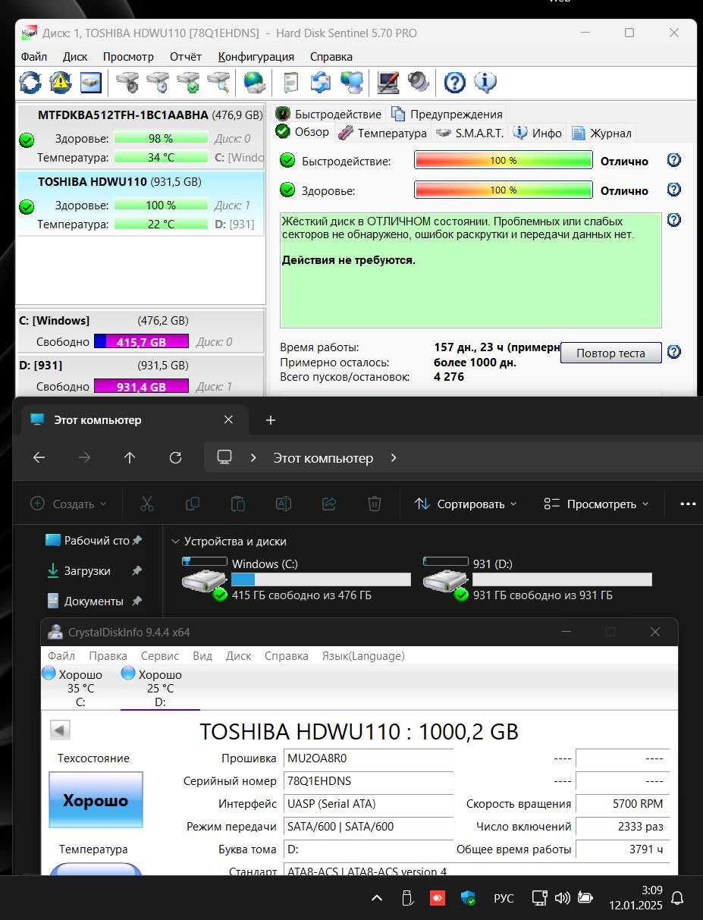Click help icon beside Быстродействие rating
The height and width of the screenshot is (920, 703).
point(673,160)
